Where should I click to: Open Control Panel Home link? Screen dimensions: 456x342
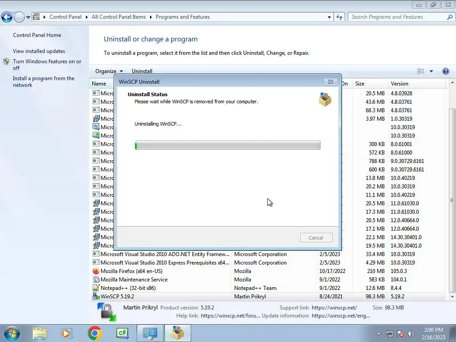click(37, 35)
